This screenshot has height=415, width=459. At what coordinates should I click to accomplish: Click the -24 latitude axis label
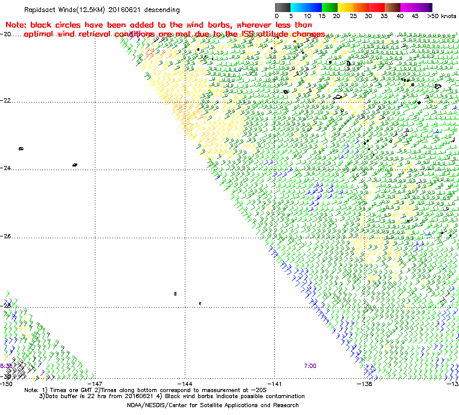[5, 168]
